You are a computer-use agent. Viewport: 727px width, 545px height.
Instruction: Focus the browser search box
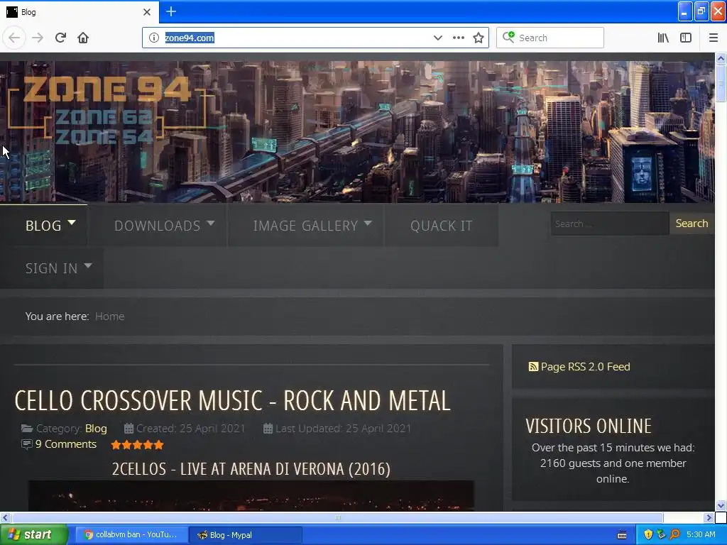(x=550, y=38)
